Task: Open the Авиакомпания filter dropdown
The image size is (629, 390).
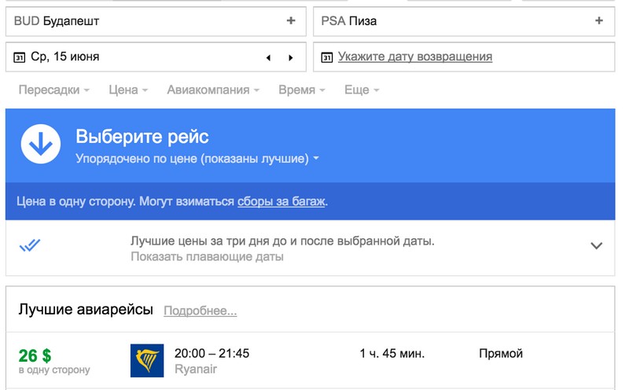Action: [213, 90]
